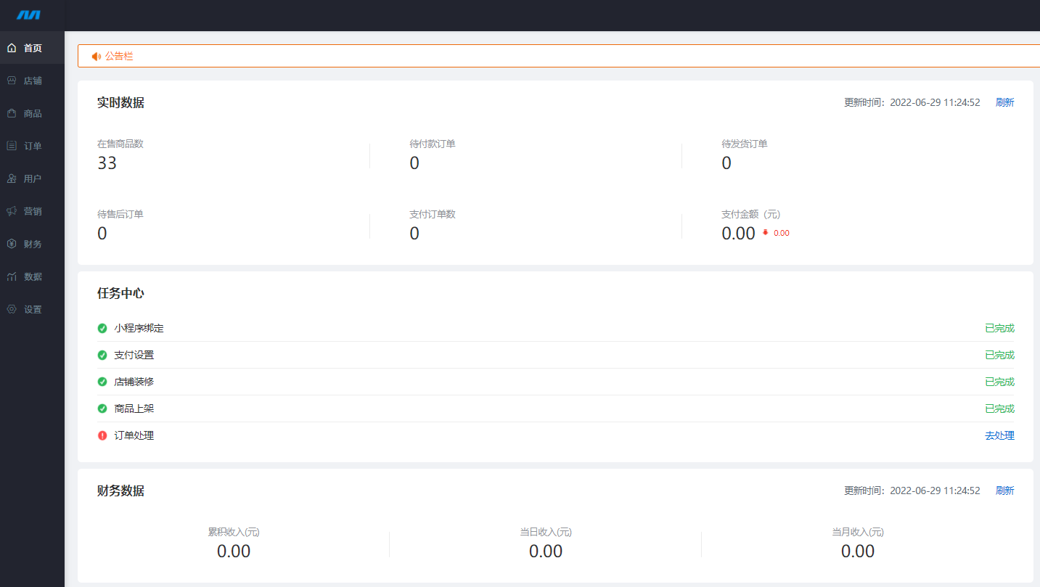Click the gear icon beside 设置
This screenshot has height=587, width=1040.
click(12, 309)
